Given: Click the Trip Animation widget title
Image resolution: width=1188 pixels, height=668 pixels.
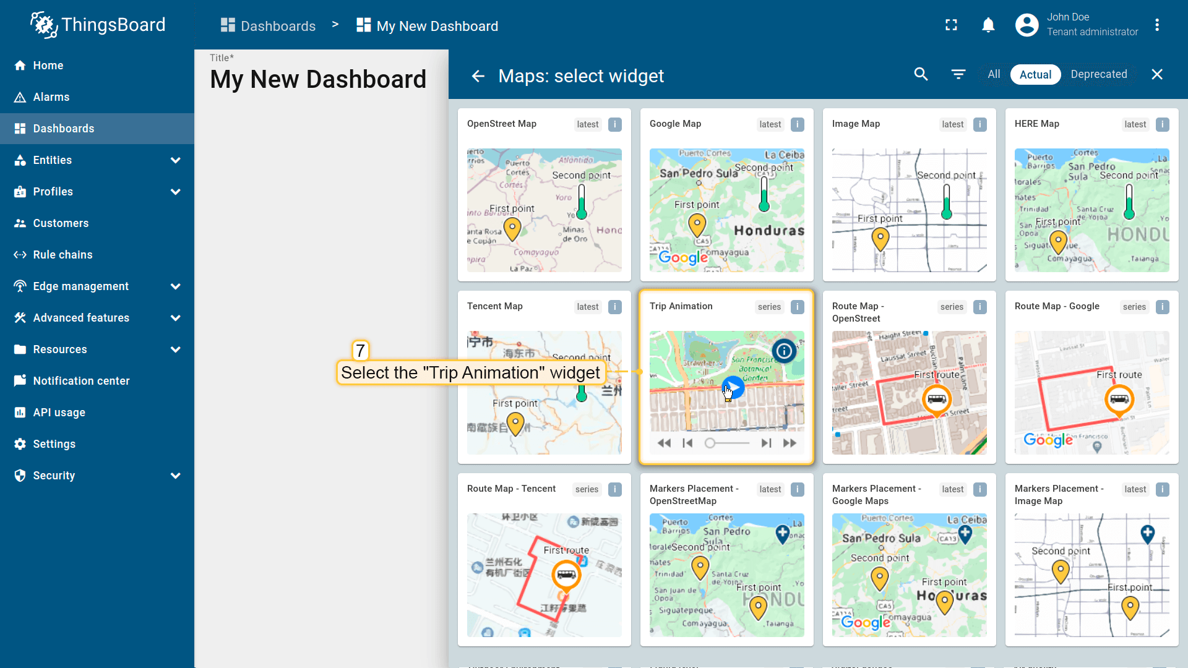Looking at the screenshot, I should (681, 306).
